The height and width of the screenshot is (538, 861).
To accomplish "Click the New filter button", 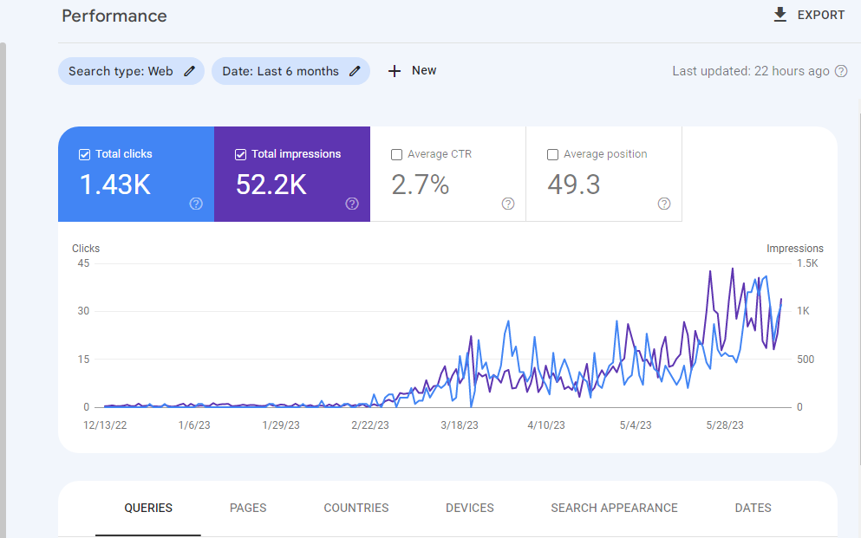I will pos(413,71).
